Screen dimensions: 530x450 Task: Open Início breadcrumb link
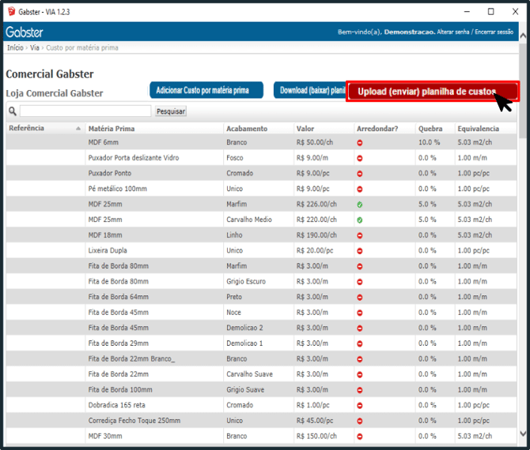tap(15, 48)
